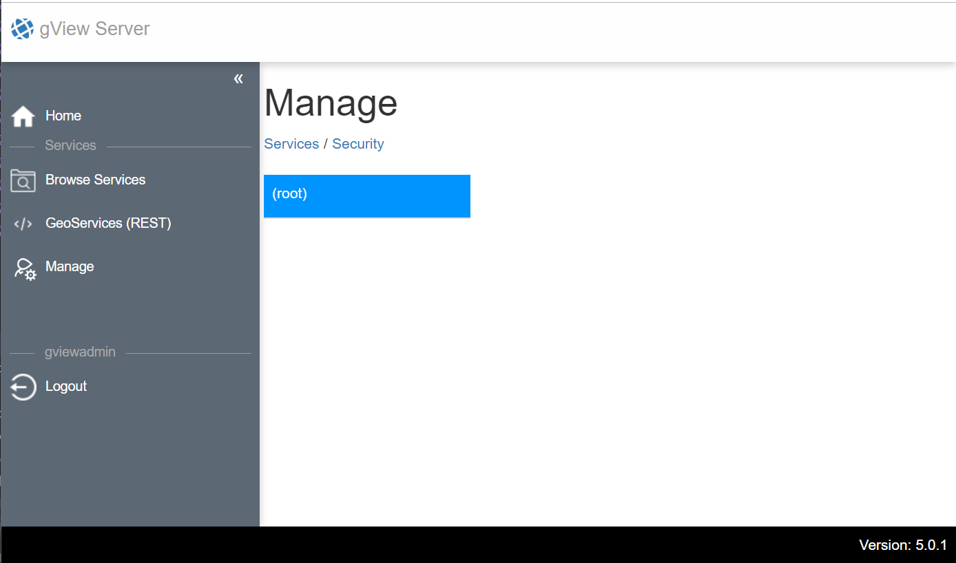Log out using the Logout text
Image resolution: width=956 pixels, height=563 pixels.
pyautogui.click(x=66, y=386)
